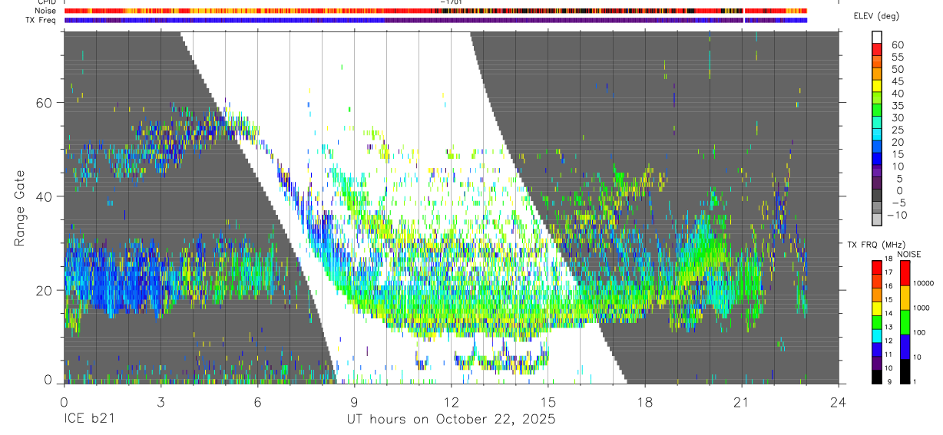Click the '-1701' CPID value at top
The width and height of the screenshot is (943, 435).
point(451,2)
